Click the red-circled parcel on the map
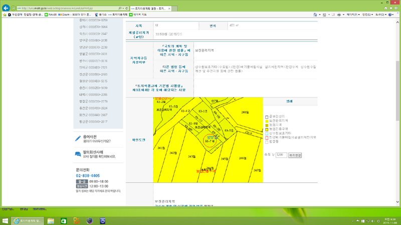 coord(210,141)
